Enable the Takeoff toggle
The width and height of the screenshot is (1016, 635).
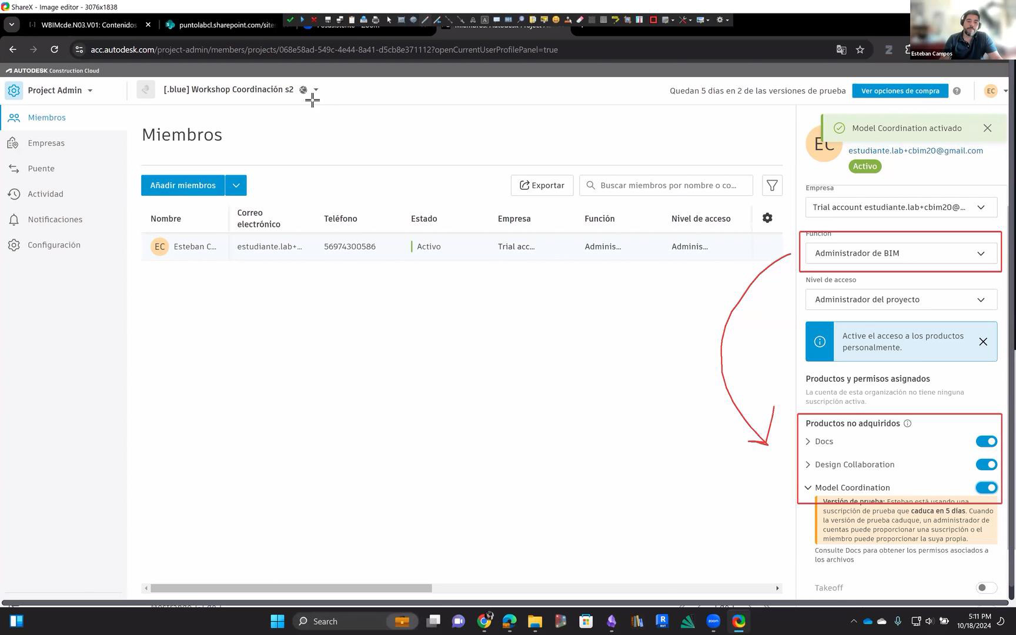(986, 588)
